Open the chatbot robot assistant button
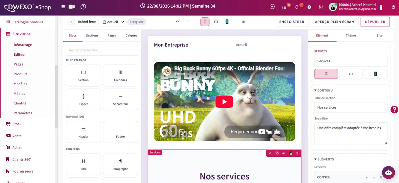 388,172
